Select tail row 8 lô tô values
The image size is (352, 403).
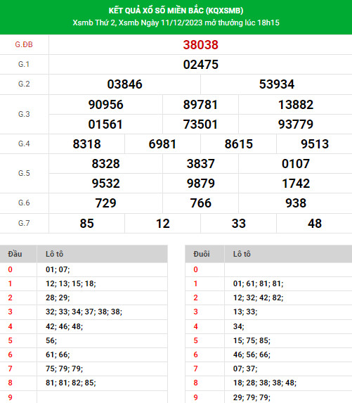(x=265, y=383)
